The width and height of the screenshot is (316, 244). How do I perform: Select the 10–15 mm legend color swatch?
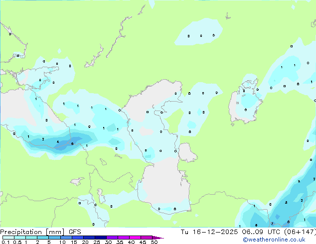click(66, 238)
